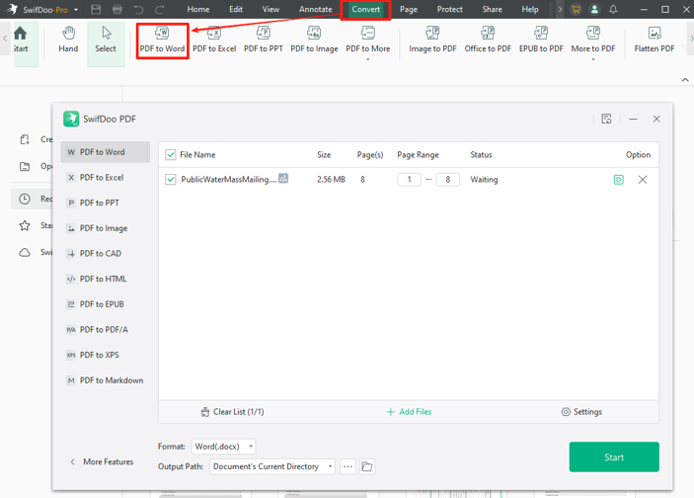Open the Format Word(.docx) dropdown
Viewport: 694px width, 498px height.
(x=223, y=447)
